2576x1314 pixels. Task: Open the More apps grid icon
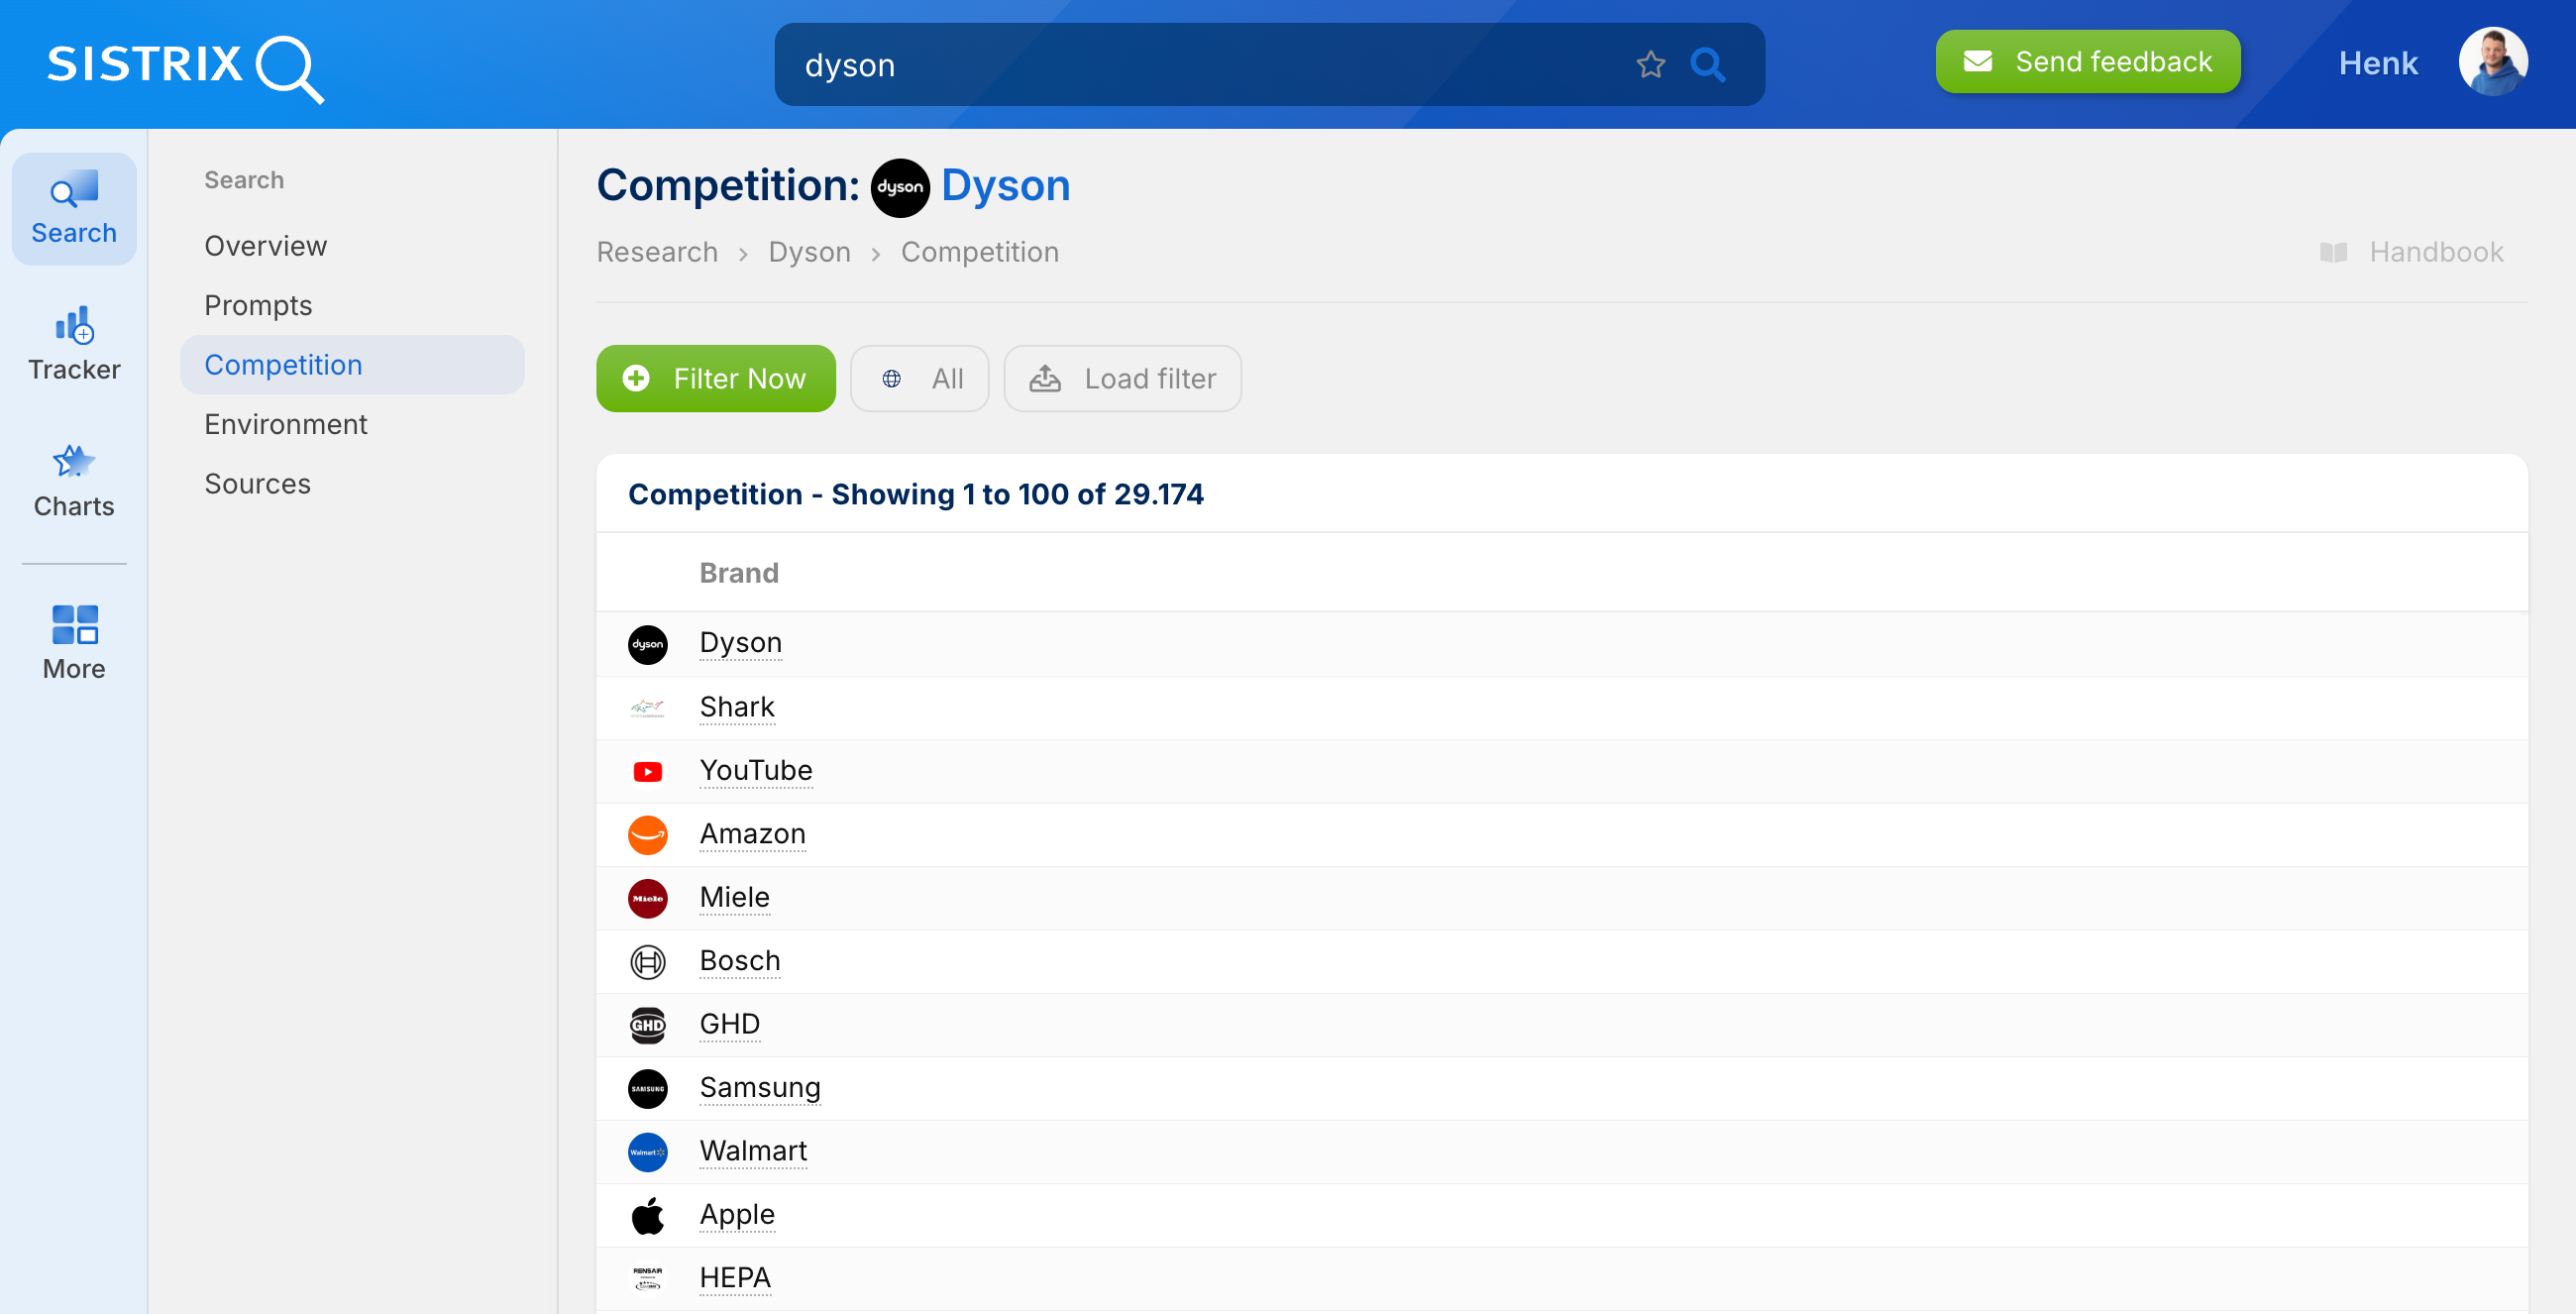coord(74,625)
